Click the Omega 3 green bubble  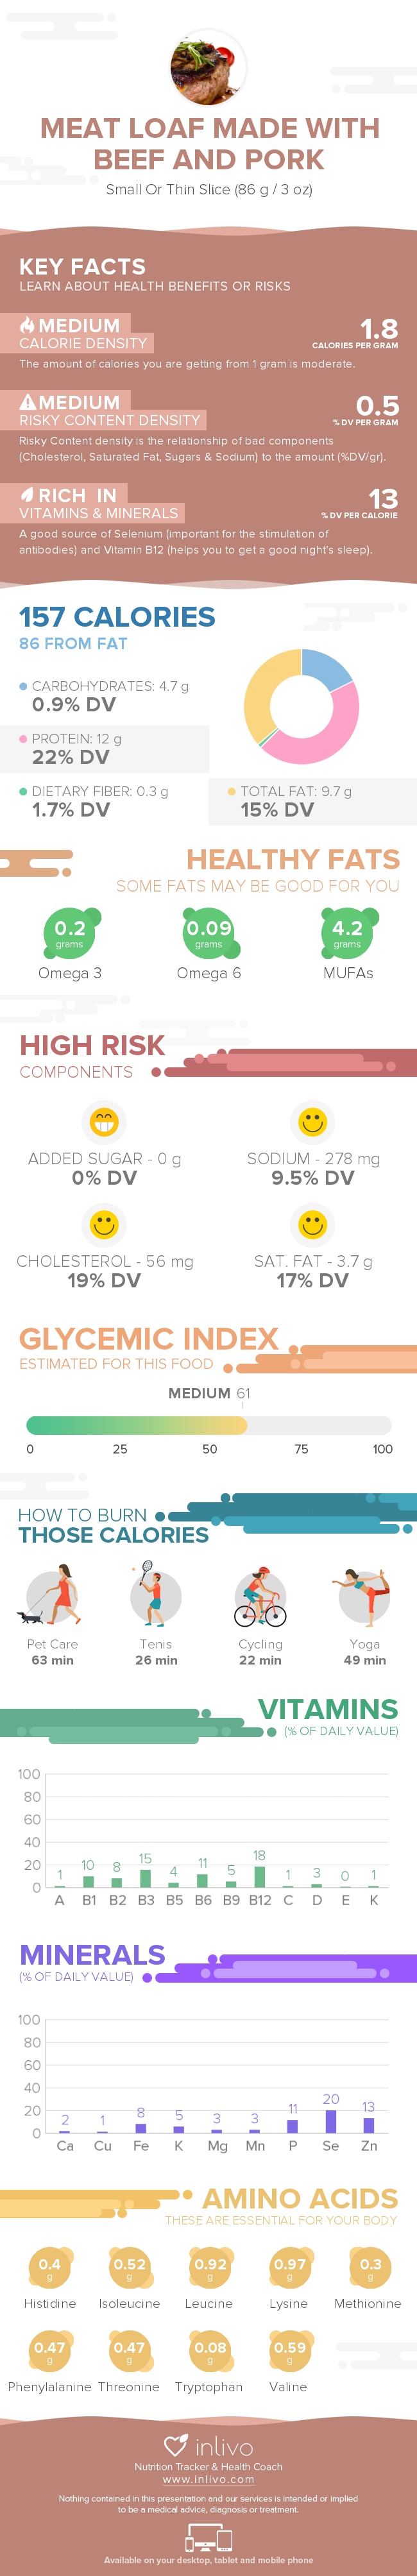69,932
